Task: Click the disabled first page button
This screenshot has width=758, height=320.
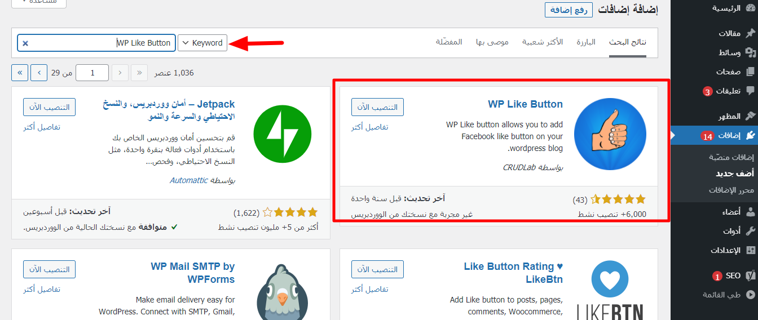Action: coord(139,73)
